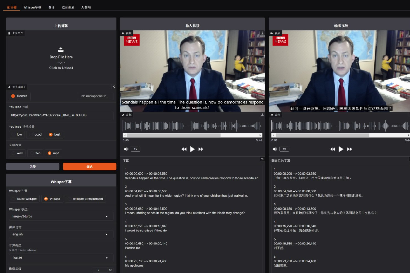Fast-forward the output audio

coord(350,149)
